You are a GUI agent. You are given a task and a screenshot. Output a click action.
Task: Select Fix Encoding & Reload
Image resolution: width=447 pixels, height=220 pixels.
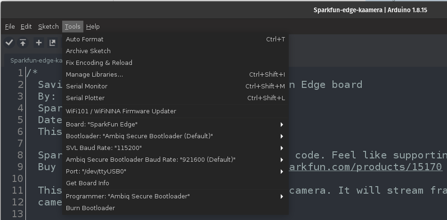tap(99, 63)
